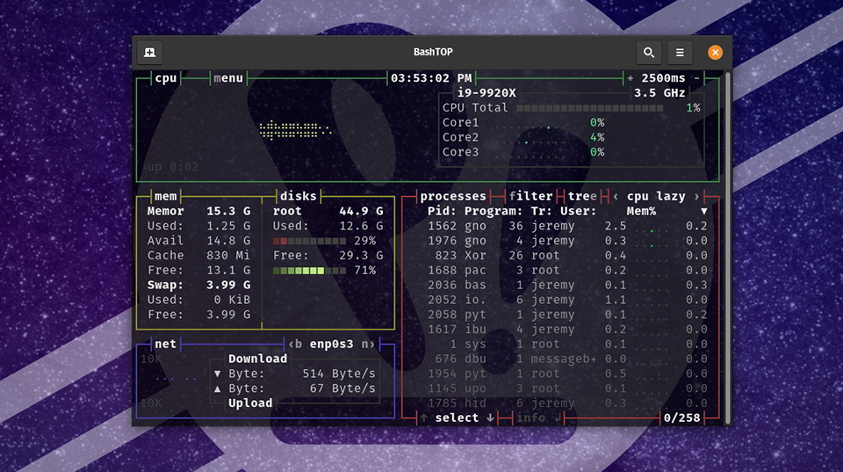Select process 1145 upo row
Screen dimensions: 843x472
(567, 388)
